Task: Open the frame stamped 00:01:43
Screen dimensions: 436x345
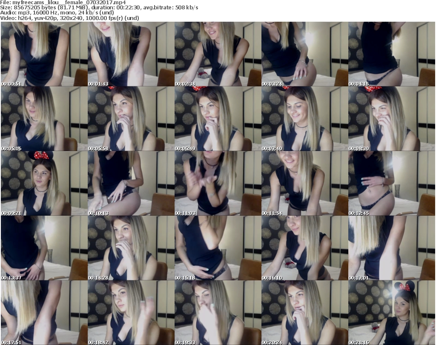Action: tap(131, 54)
